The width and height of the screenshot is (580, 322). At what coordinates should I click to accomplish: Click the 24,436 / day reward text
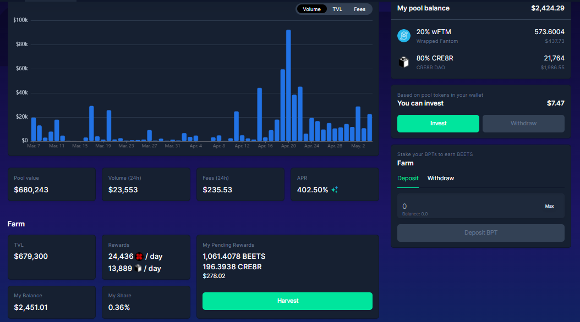135,256
